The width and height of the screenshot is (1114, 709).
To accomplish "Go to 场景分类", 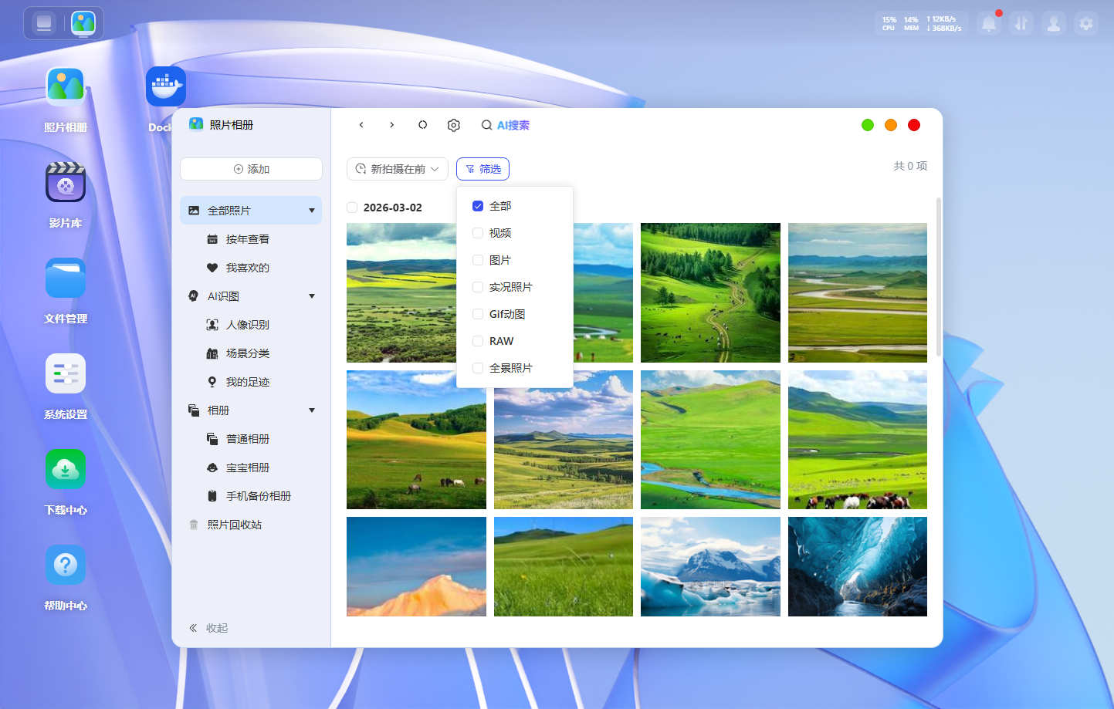I will tap(251, 353).
